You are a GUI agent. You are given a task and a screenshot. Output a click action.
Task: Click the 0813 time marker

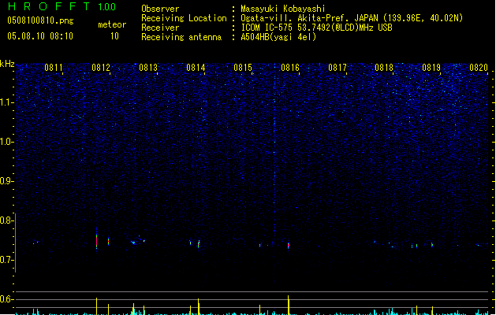(148, 68)
